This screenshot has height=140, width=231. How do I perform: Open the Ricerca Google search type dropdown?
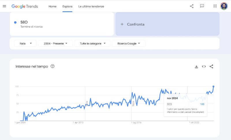click(128, 43)
